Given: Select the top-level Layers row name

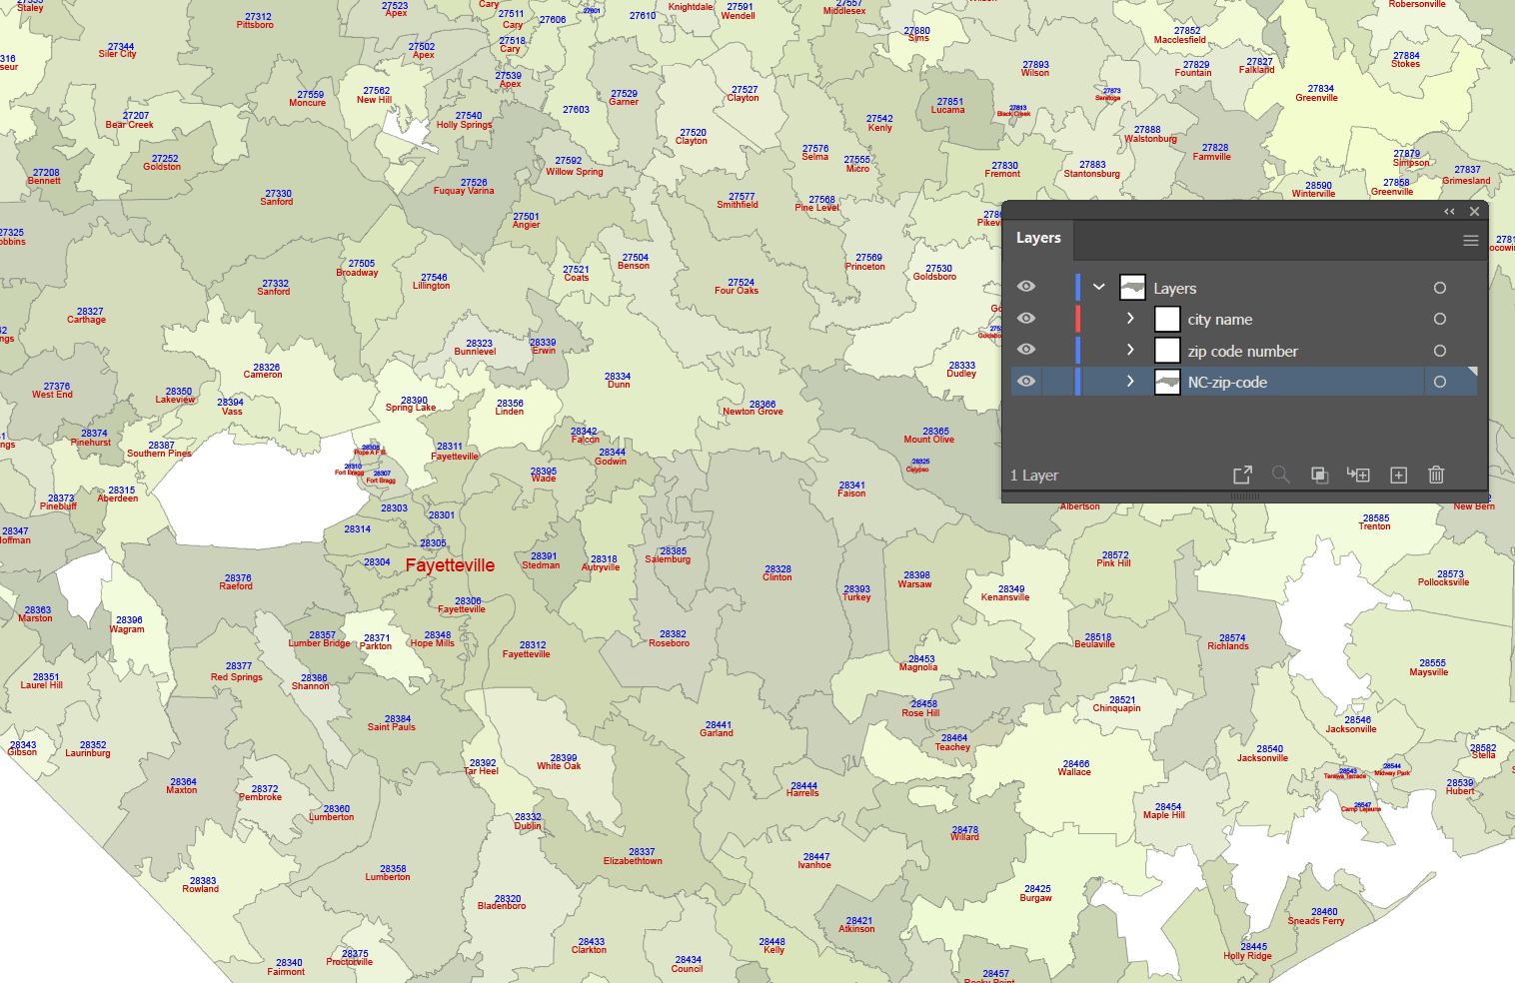Looking at the screenshot, I should point(1174,289).
